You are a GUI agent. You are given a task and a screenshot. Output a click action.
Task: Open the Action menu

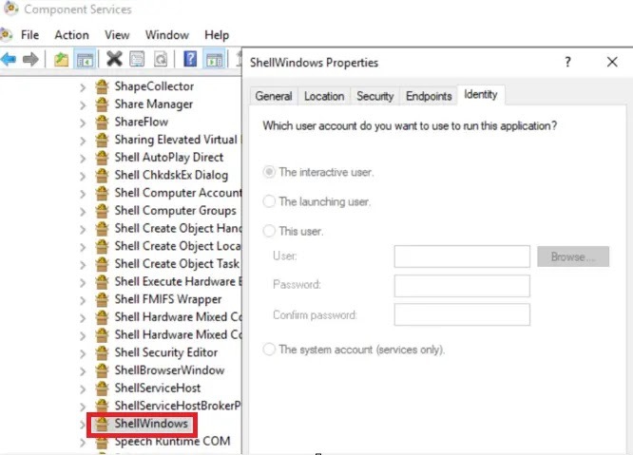[71, 35]
